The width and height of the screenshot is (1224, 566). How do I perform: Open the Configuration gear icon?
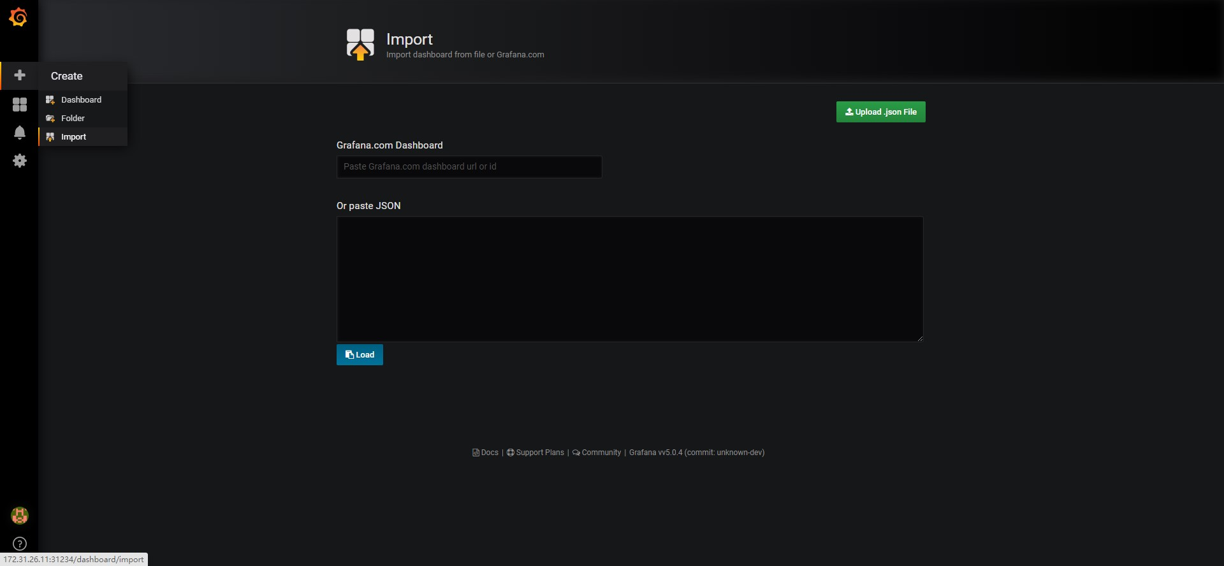(x=20, y=161)
